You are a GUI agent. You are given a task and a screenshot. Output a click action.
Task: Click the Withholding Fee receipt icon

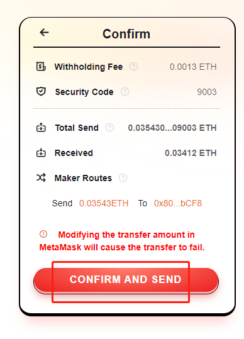(x=41, y=67)
